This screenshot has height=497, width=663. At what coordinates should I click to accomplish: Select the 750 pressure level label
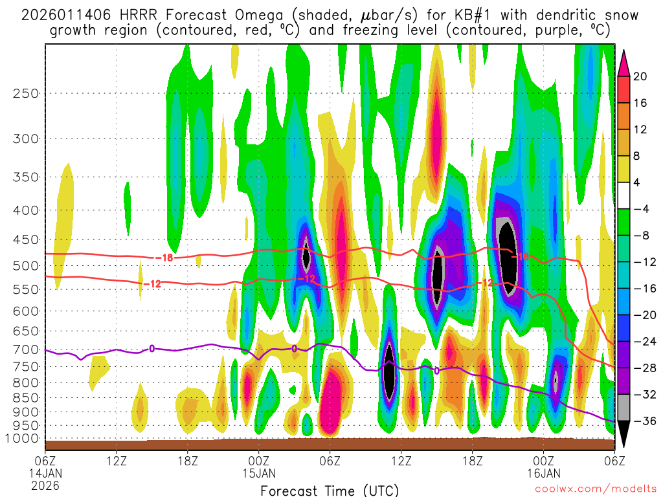point(26,366)
